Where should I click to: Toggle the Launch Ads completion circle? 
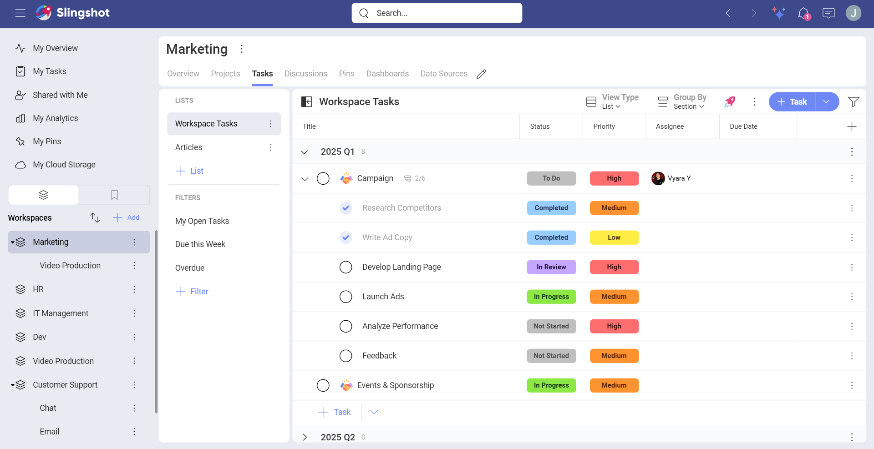click(x=346, y=297)
